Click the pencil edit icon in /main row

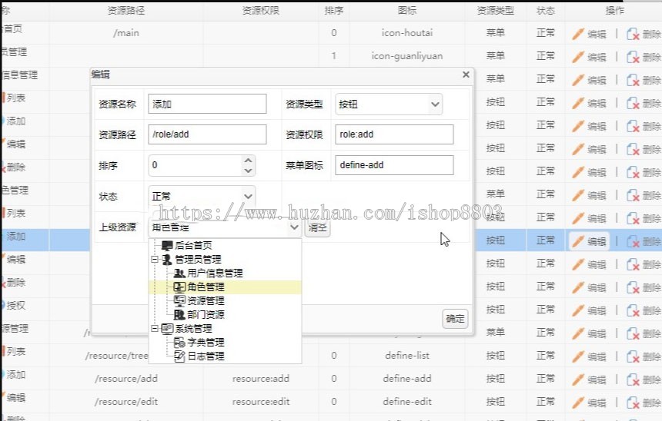(578, 34)
